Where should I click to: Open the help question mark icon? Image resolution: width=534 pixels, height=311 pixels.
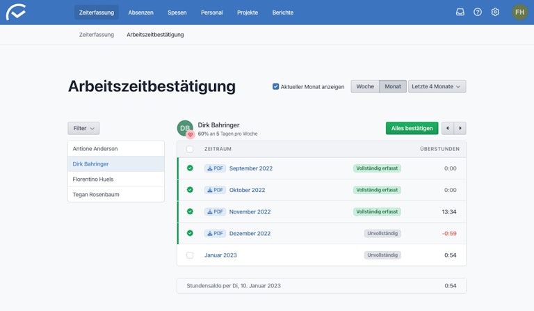coord(478,13)
